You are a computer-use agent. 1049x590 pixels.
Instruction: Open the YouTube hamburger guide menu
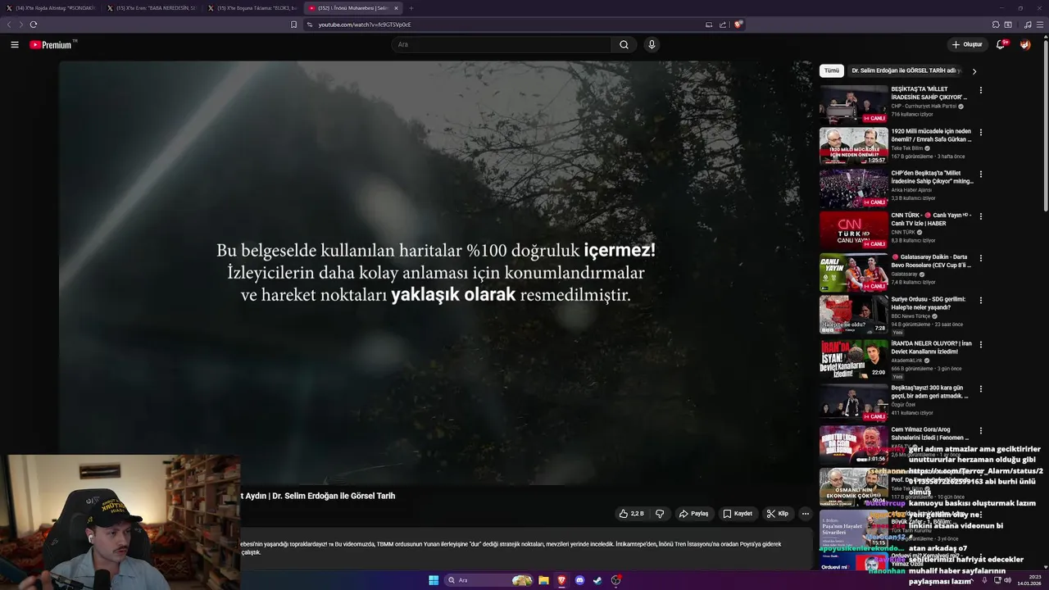pos(15,44)
